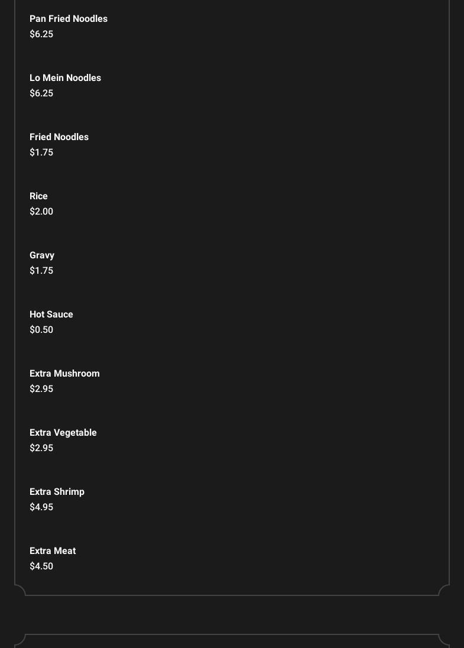Choose the Extra Mushroom add-on

pyautogui.click(x=64, y=374)
